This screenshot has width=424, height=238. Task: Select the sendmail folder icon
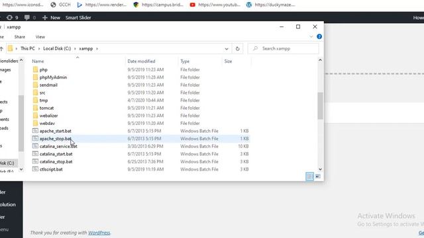coord(35,85)
